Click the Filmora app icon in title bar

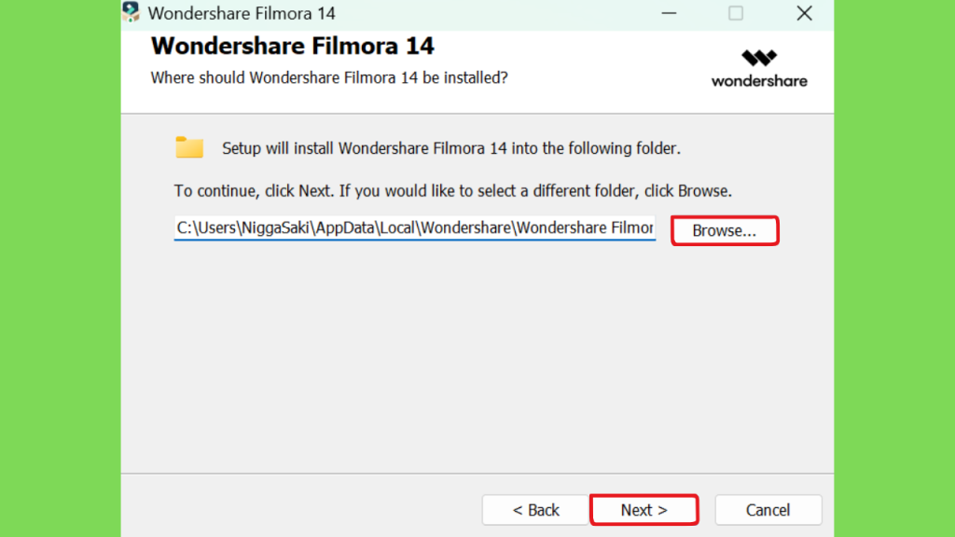(131, 12)
